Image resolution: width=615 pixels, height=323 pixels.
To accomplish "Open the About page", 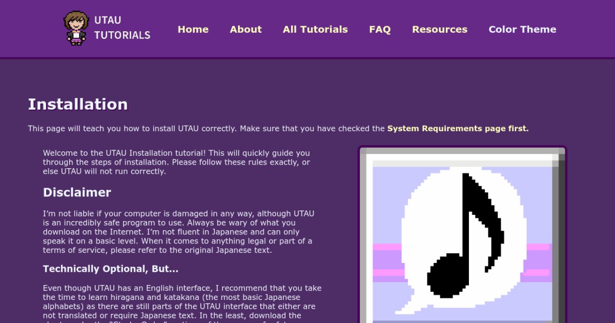I will (245, 29).
